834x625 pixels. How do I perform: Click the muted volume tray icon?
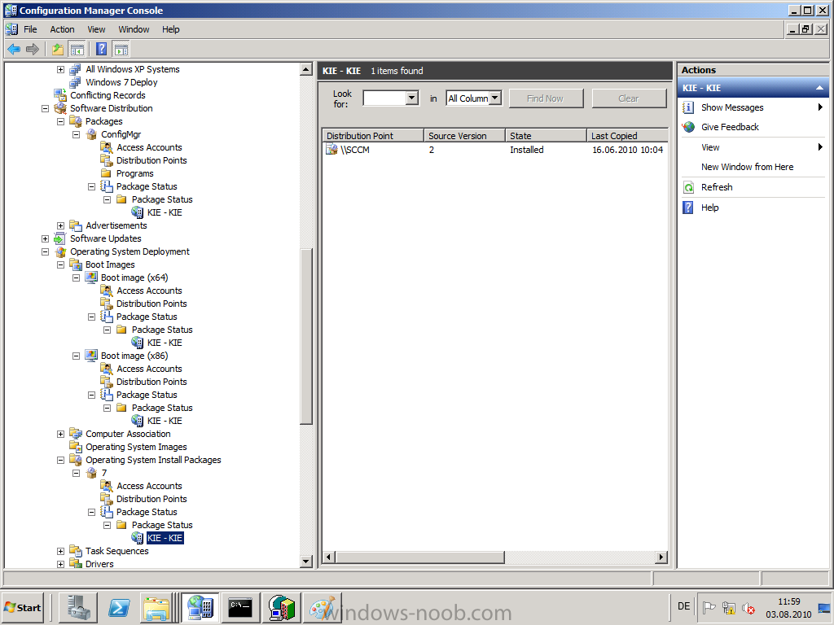point(748,607)
